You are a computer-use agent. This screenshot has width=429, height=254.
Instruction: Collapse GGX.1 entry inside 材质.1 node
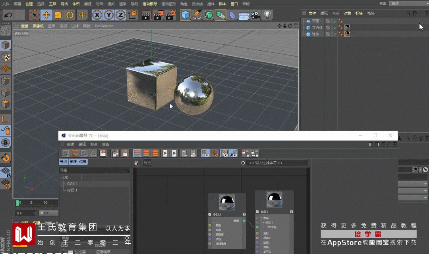[264, 222]
